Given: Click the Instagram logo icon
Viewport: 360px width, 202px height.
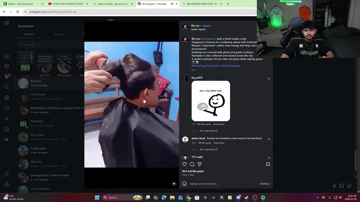Looking at the screenshot, I should [x=7, y=23].
